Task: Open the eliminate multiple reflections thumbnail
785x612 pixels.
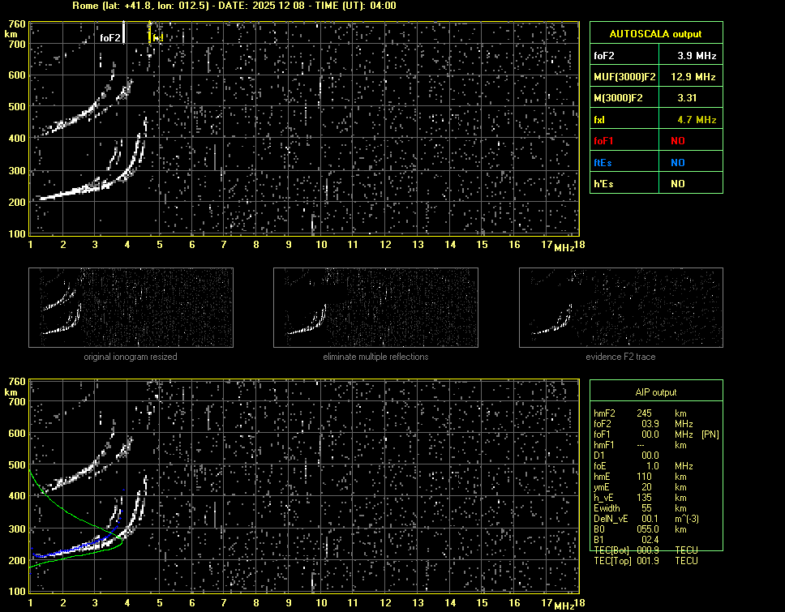Action: click(x=375, y=307)
